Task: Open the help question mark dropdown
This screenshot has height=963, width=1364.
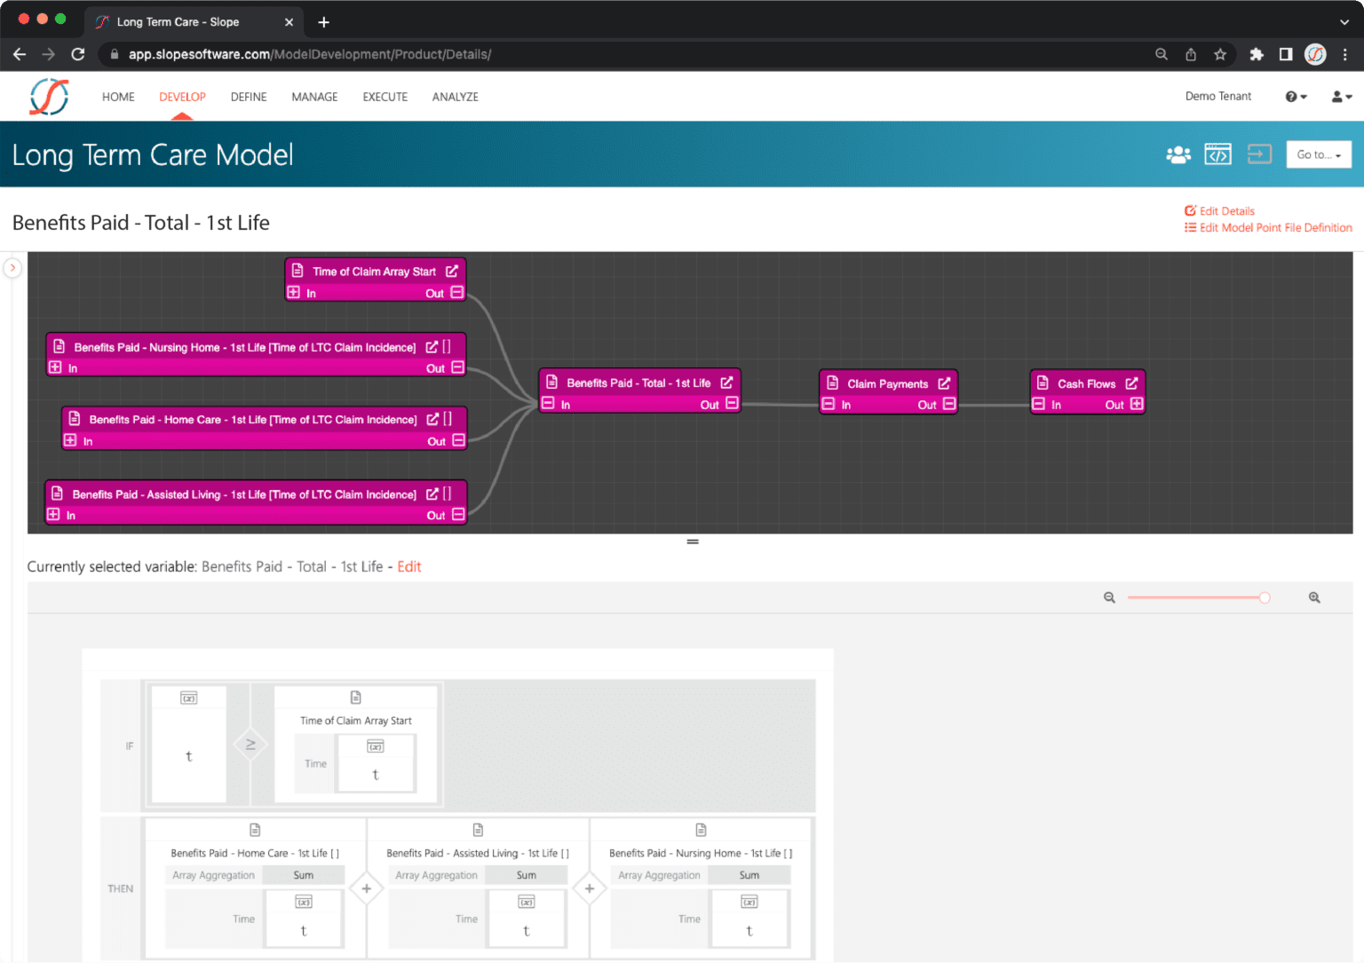Action: click(1296, 97)
